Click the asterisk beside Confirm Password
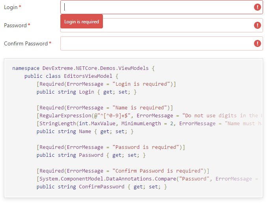This screenshot has width=267, height=203. point(50,43)
